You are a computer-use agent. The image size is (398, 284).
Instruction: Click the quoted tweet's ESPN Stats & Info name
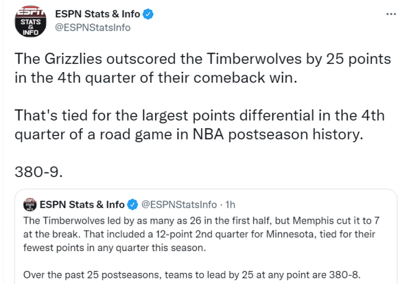(x=82, y=204)
